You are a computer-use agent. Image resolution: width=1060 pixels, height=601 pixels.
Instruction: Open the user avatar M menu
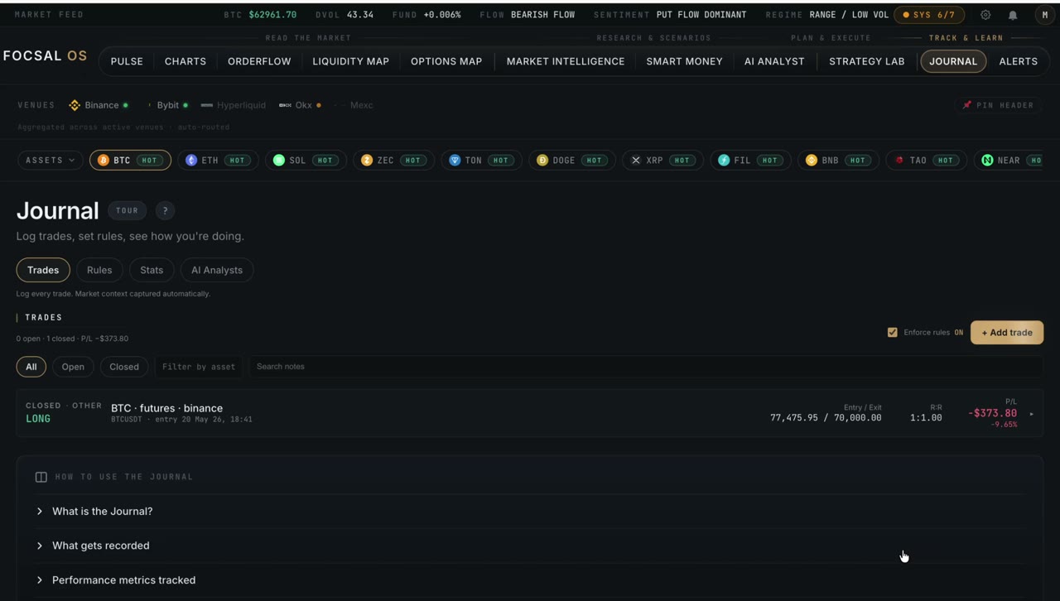1045,15
